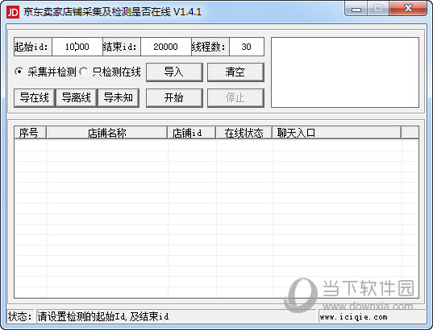This screenshot has width=433, height=330.
Task: Click status message 请设置检测的起始Id,及结束id
Action: [103, 316]
